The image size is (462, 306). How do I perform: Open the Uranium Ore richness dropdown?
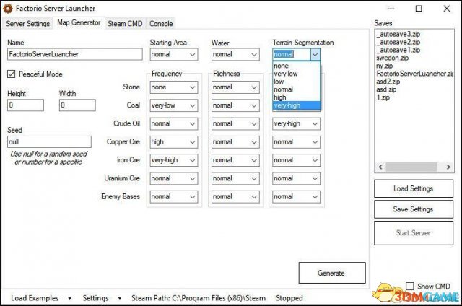click(x=235, y=178)
